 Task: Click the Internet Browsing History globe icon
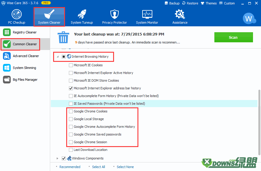click(x=69, y=57)
